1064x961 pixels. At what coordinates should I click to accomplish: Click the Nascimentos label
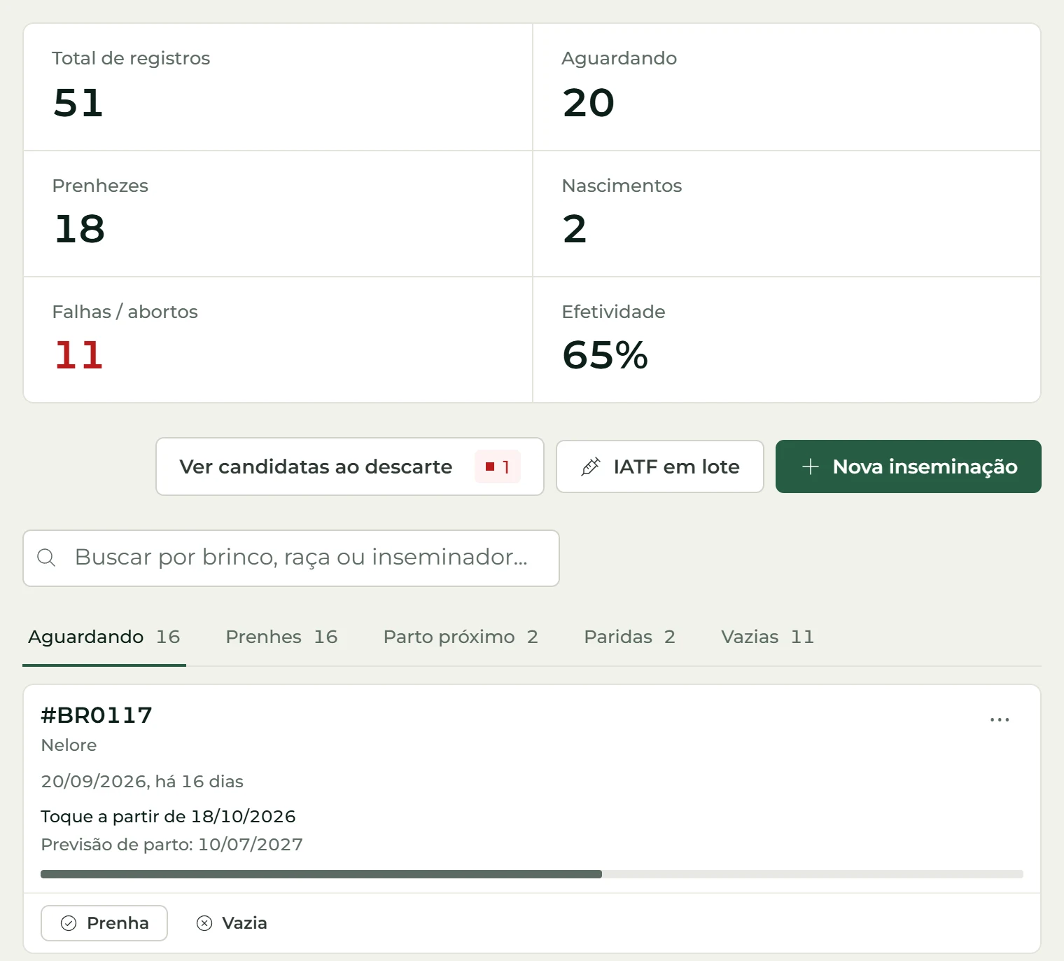point(622,186)
